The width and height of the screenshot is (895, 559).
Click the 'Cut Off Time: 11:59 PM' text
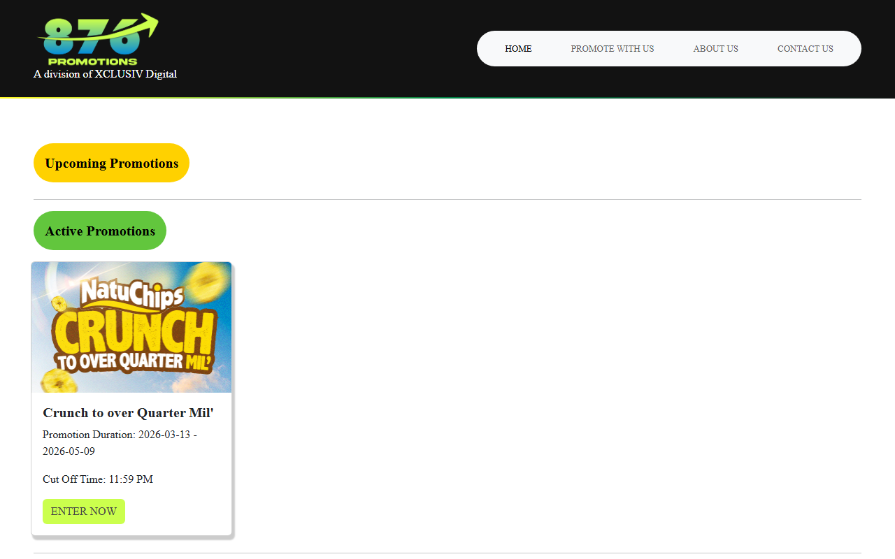click(x=98, y=479)
